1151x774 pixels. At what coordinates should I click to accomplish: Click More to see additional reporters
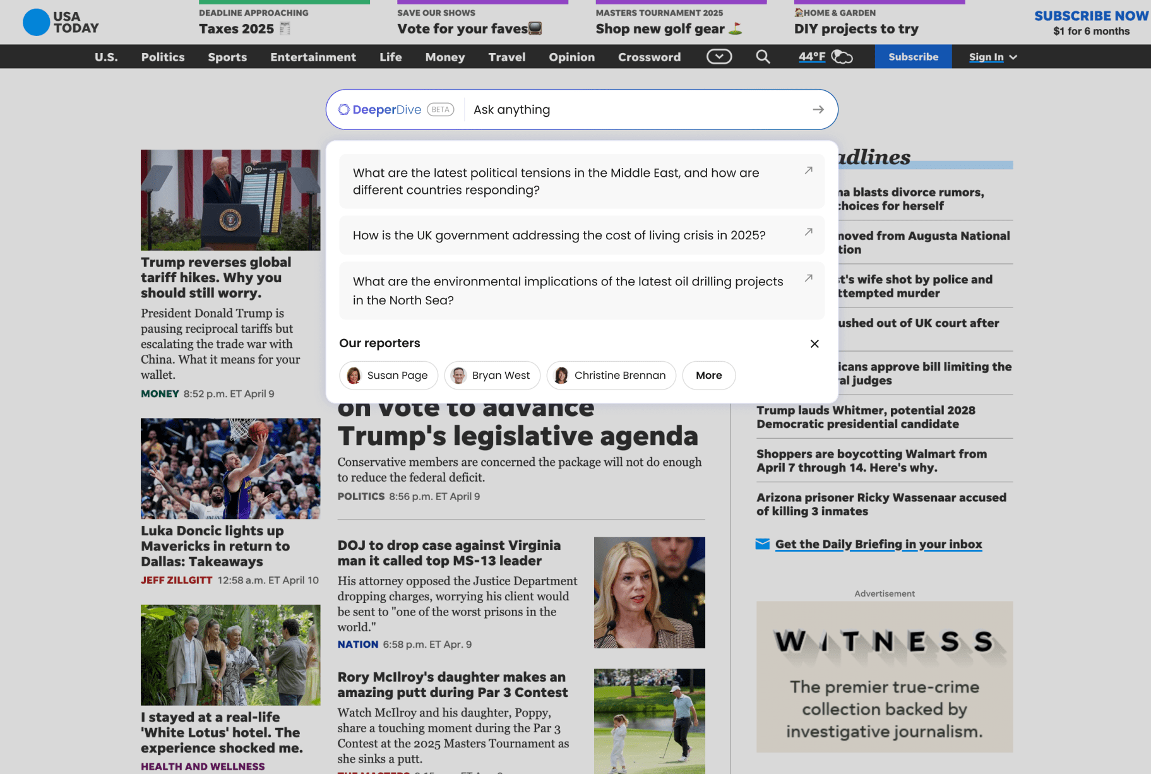pyautogui.click(x=708, y=375)
